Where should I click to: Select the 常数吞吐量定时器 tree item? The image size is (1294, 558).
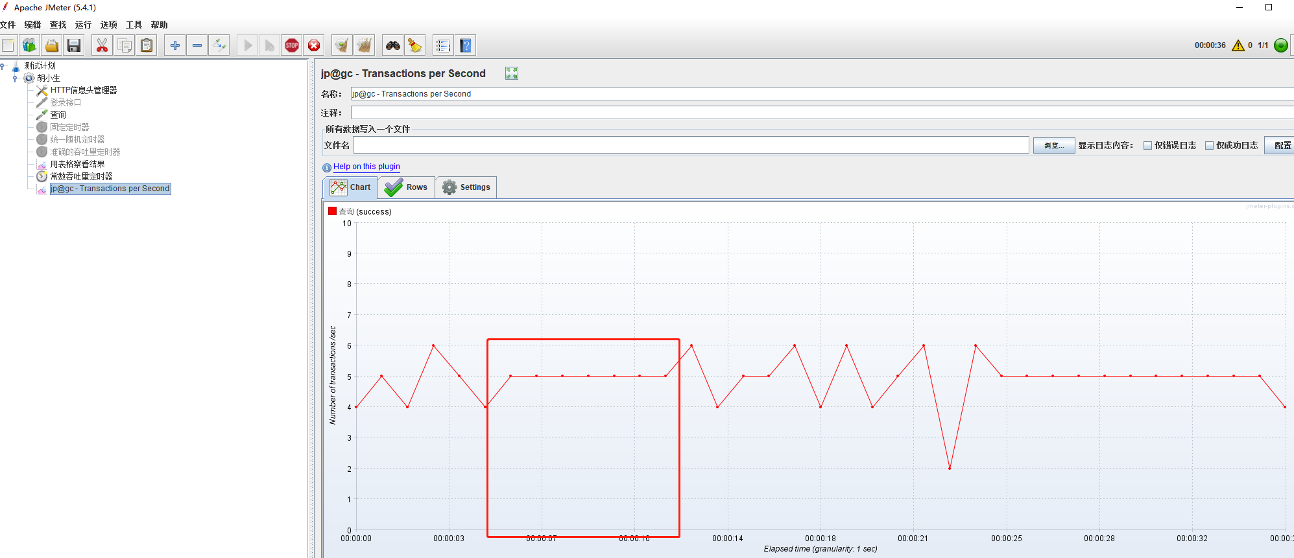81,176
